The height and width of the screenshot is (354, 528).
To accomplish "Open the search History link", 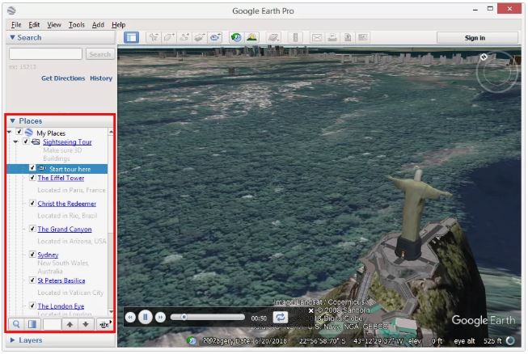I will 101,78.
